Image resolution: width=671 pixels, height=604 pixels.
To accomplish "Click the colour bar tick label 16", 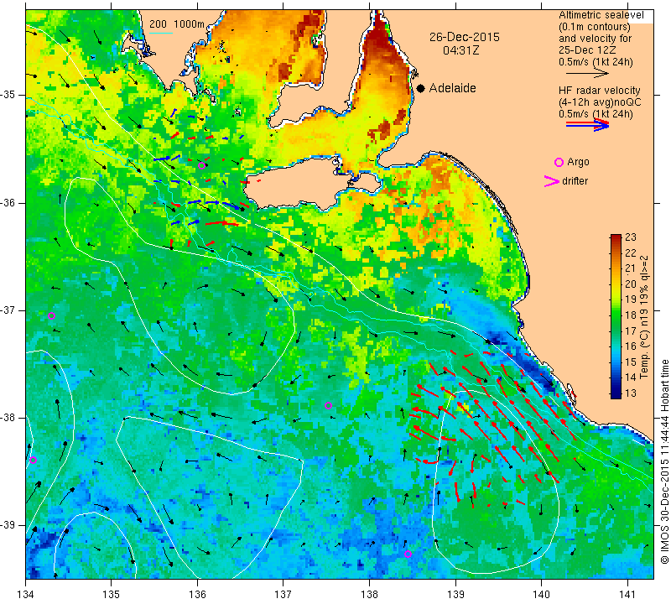I will (x=631, y=346).
